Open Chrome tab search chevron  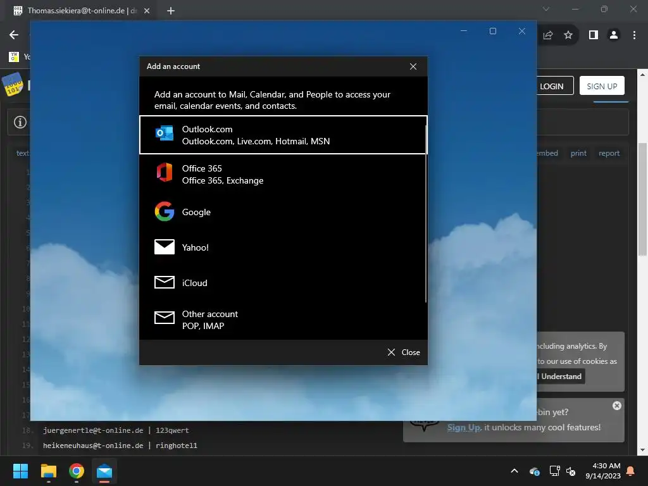click(x=546, y=9)
